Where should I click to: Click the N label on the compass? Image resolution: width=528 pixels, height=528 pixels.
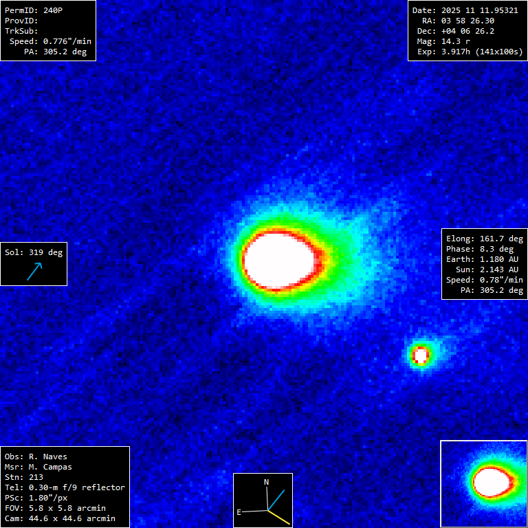coord(266,483)
